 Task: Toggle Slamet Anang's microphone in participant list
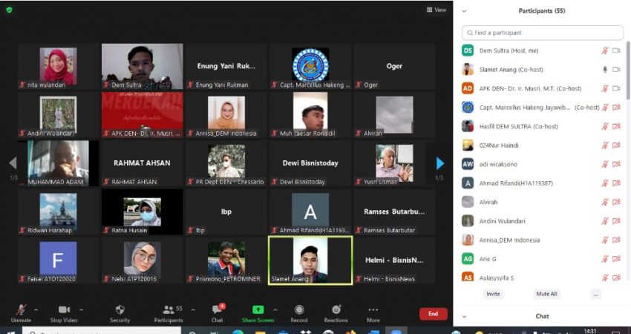(x=604, y=70)
